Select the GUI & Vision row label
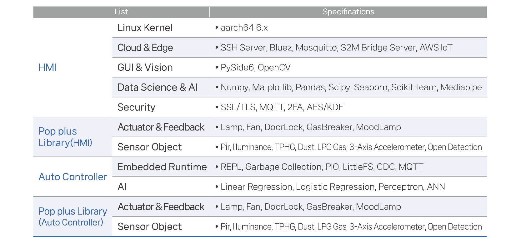 coord(145,68)
